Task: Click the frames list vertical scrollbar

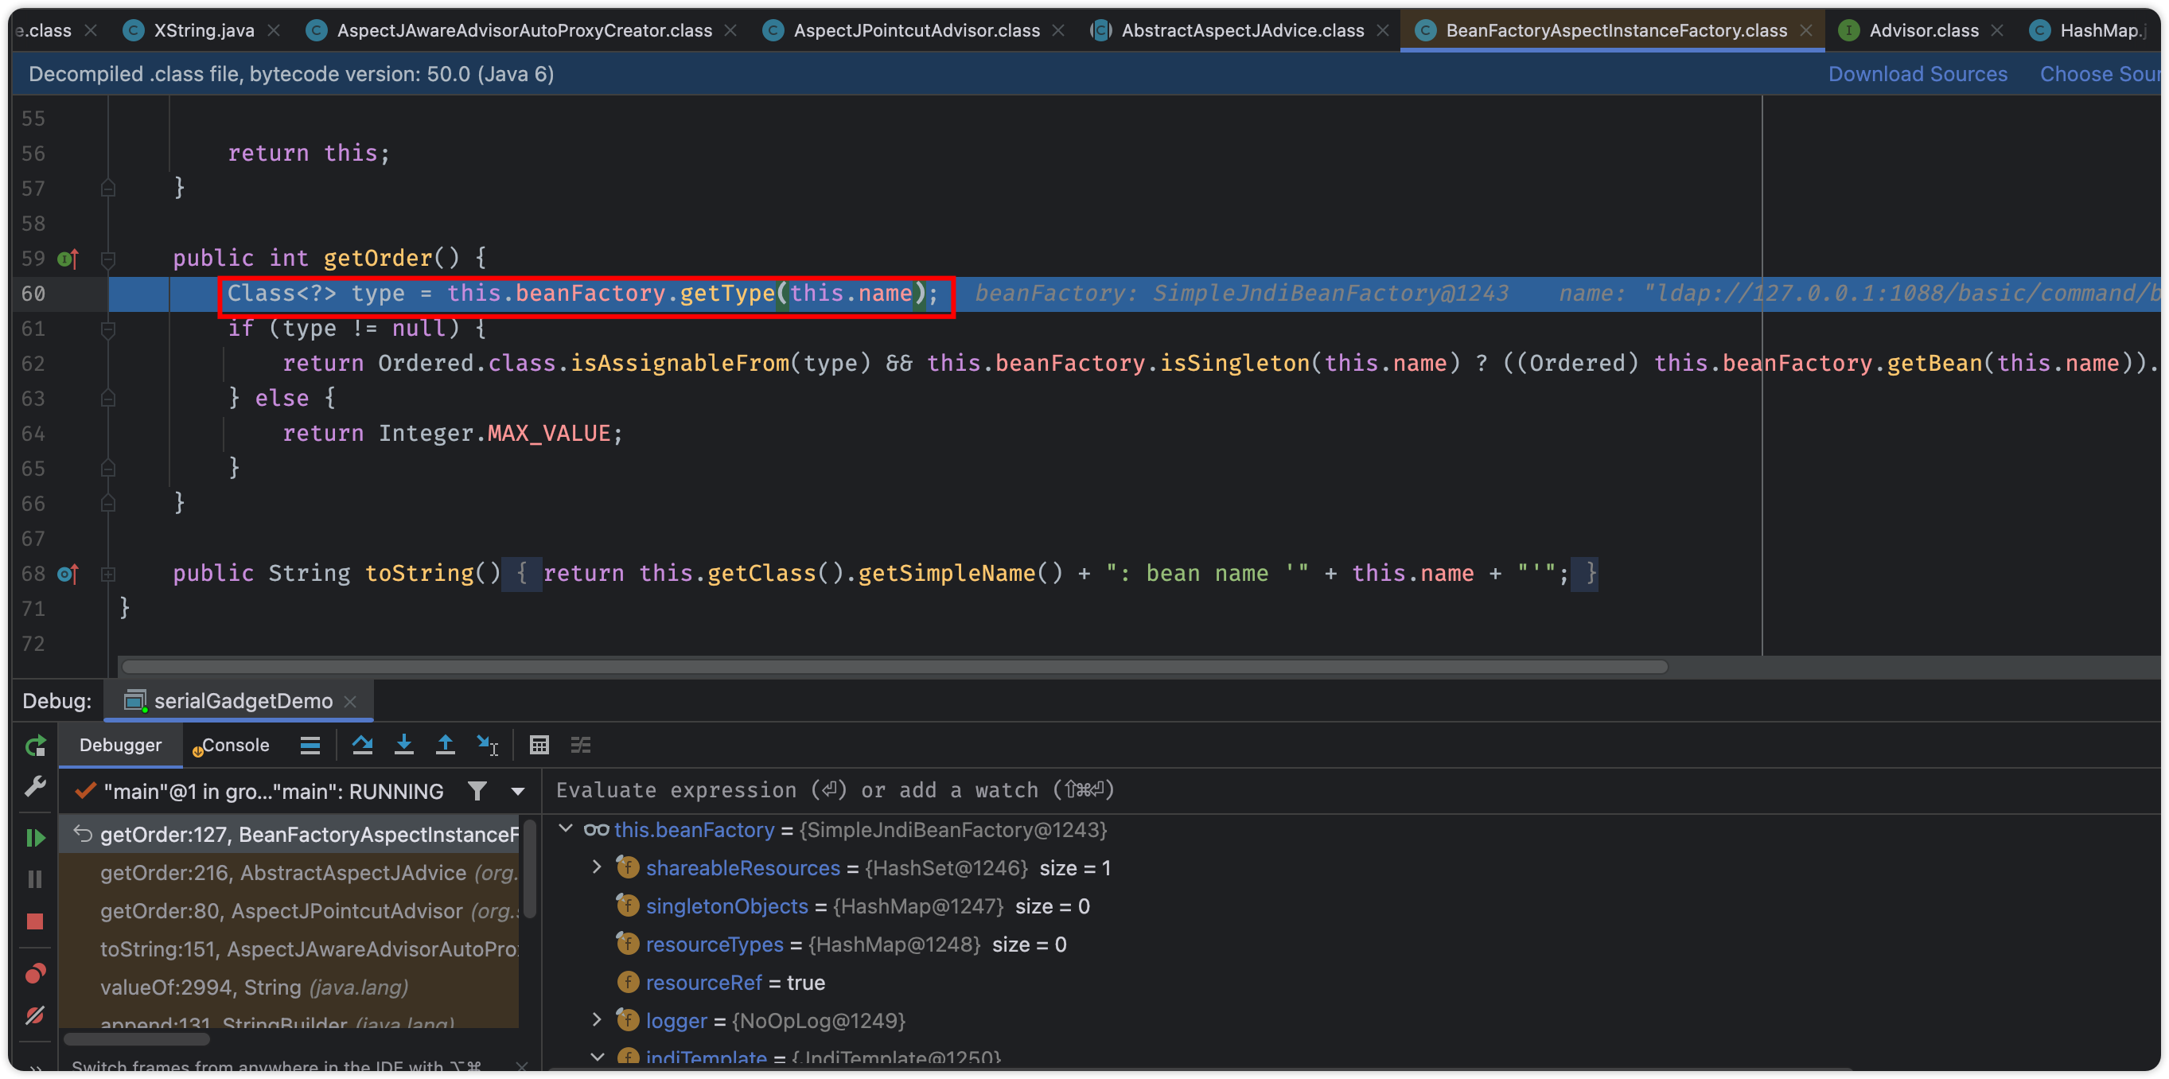Action: coord(530,869)
